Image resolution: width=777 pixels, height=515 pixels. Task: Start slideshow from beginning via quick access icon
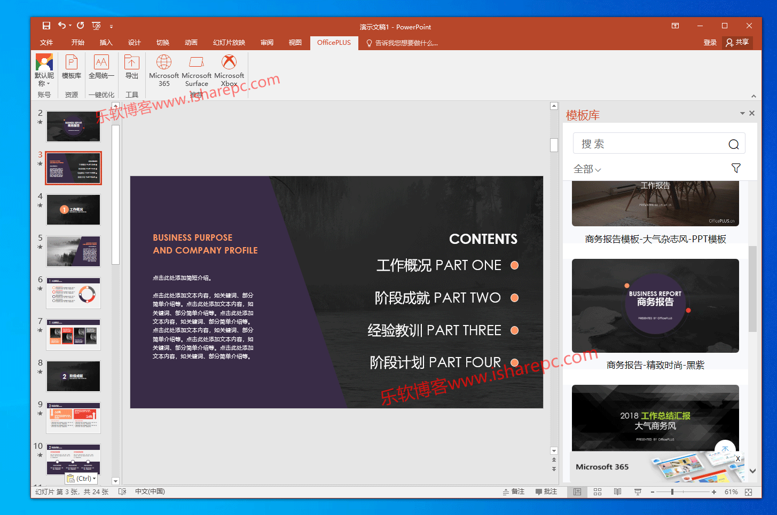96,26
